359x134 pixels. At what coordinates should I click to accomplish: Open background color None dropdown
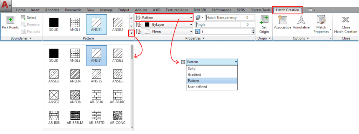point(167,31)
